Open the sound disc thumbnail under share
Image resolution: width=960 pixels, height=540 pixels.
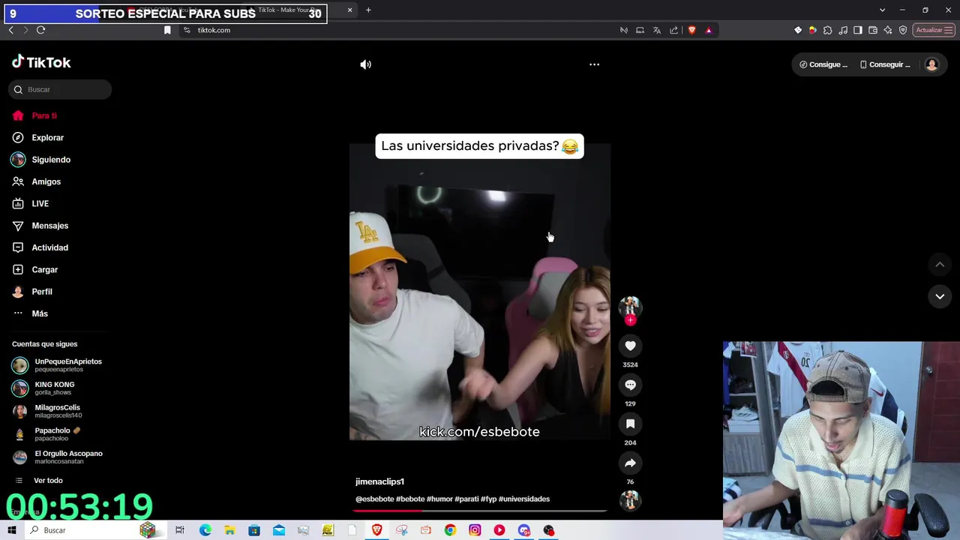coord(630,499)
